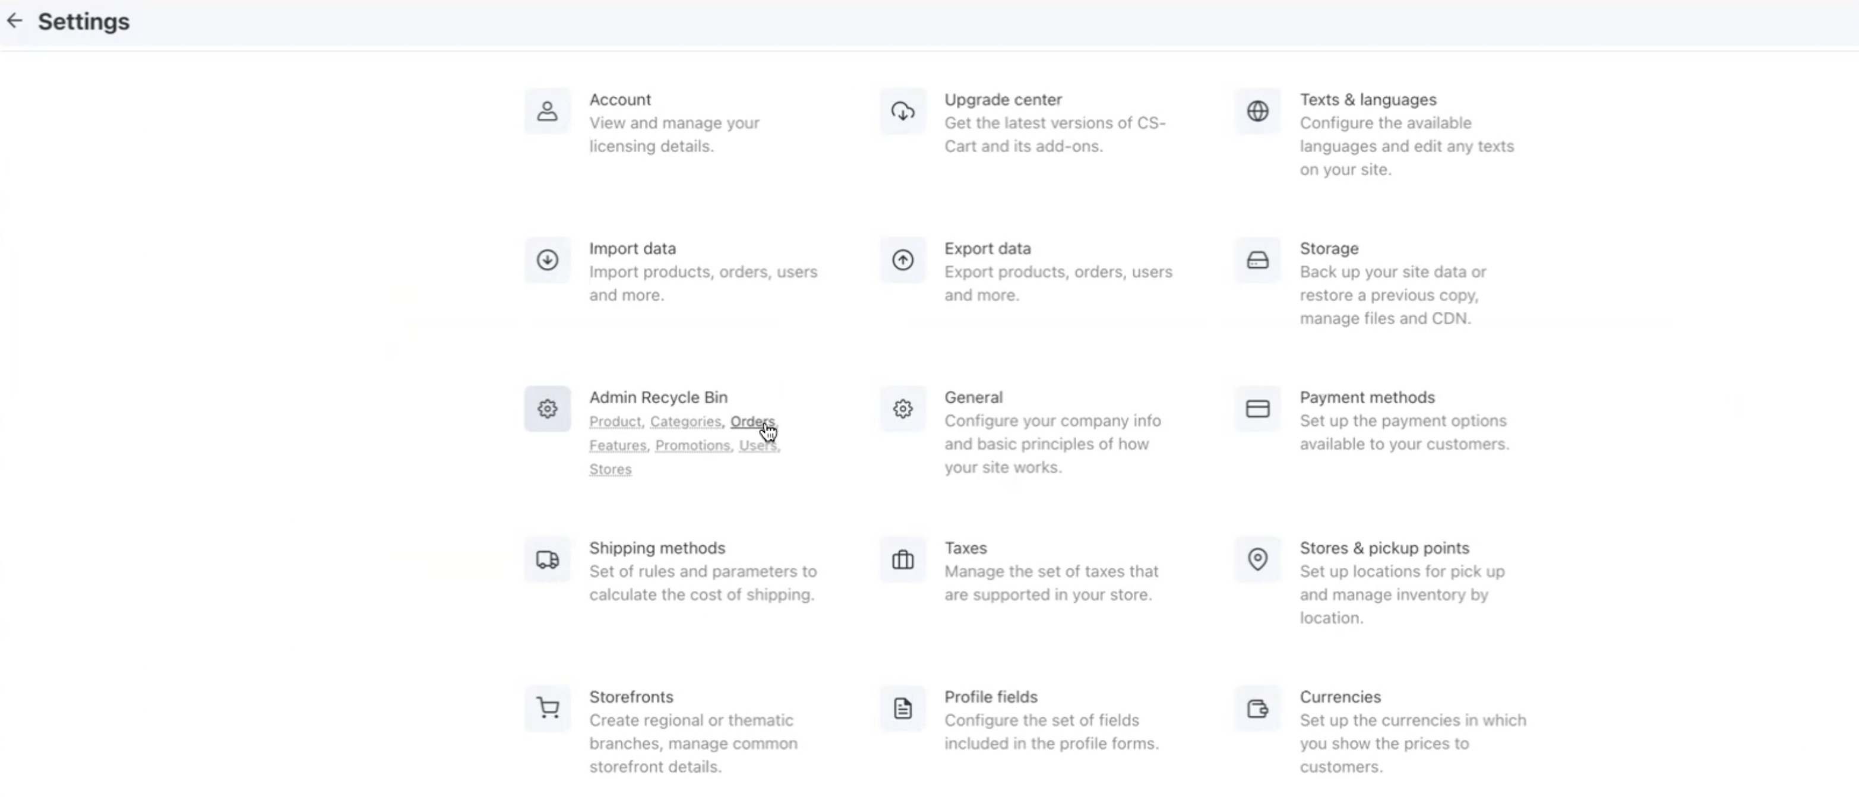The image size is (1859, 797).
Task: Click the Taxes briefcase icon
Action: 902,559
